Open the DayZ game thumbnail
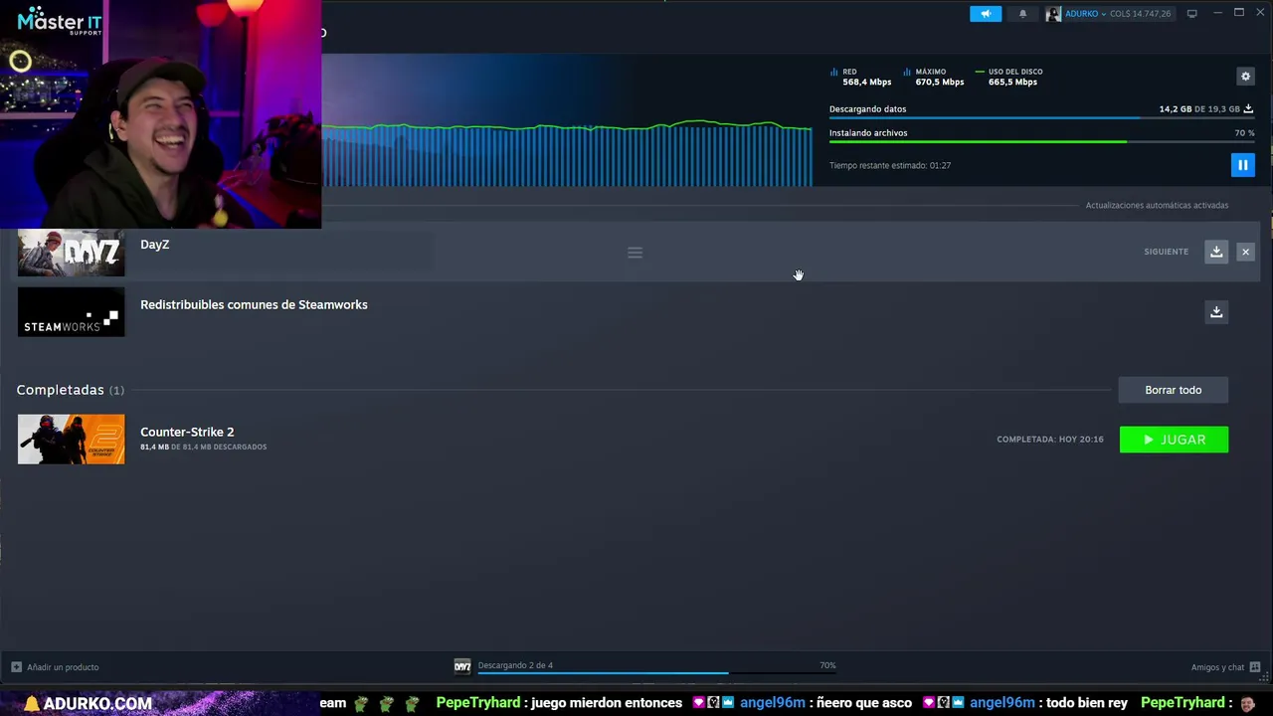Image resolution: width=1273 pixels, height=716 pixels. coord(71,253)
